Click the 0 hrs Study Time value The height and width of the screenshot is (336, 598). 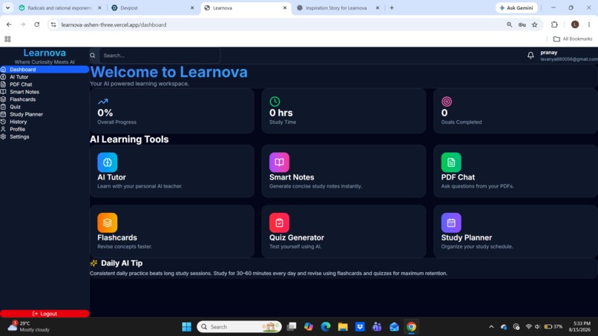point(281,113)
